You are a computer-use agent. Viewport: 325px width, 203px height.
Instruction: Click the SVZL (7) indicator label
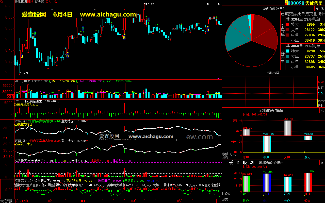[x=21, y=121]
